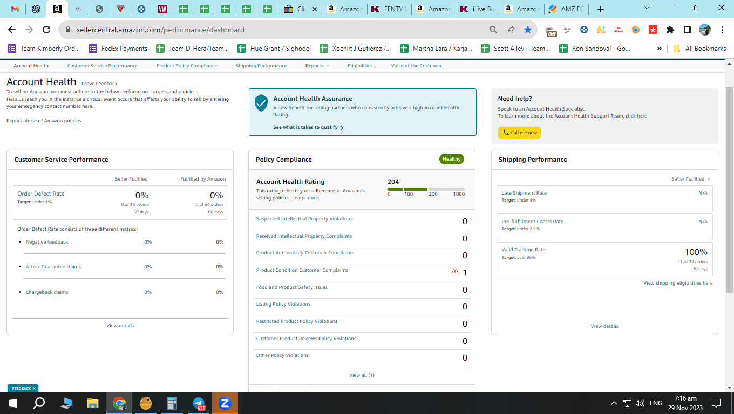
Task: Bookmark this page with the star icon
Action: 528,30
